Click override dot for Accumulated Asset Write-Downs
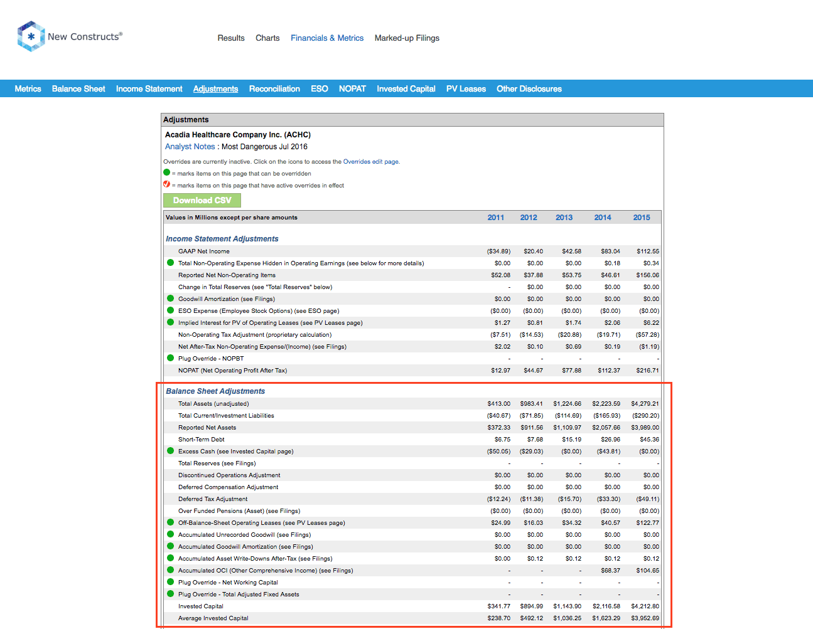Viewport: 813px width, 629px height. pos(170,558)
